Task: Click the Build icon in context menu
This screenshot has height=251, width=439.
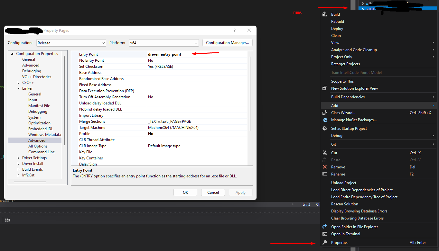Action: pyautogui.click(x=325, y=14)
